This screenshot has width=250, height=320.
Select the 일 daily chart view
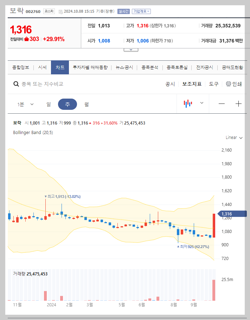pyautogui.click(x=48, y=104)
